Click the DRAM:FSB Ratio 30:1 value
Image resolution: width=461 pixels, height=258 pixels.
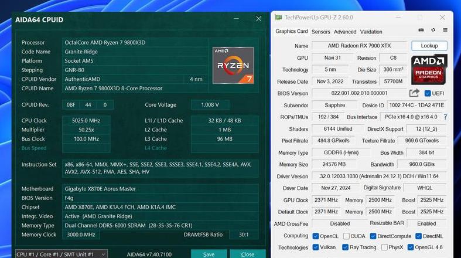click(244, 235)
